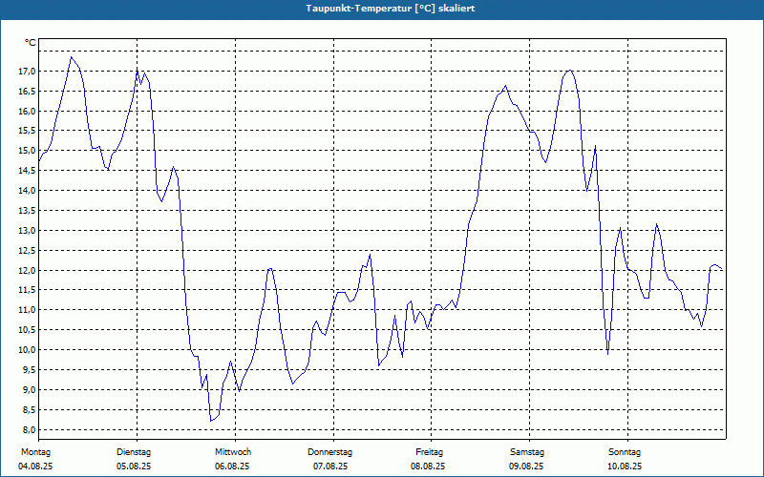The height and width of the screenshot is (477, 764).
Task: Click the date 06.08.25
Action: point(232,467)
